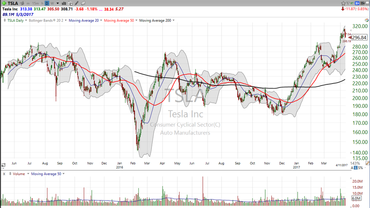Click the up-down arrows beside TSLA Daily
Image resolution: width=370 pixels, height=208 pixels.
click(5, 20)
